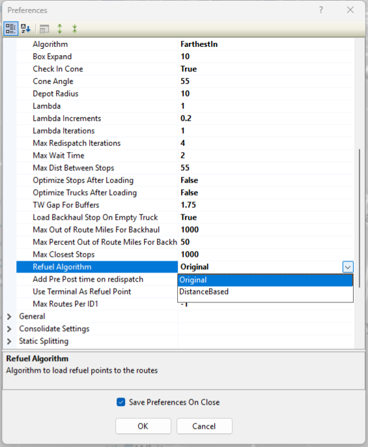
Task: Choose Original from the dropdown list
Action: [x=265, y=280]
